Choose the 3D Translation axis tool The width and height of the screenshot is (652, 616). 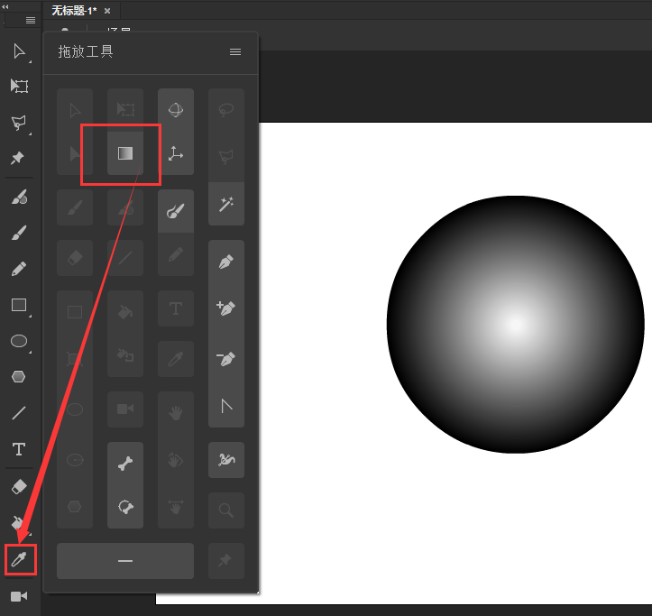coord(176,154)
